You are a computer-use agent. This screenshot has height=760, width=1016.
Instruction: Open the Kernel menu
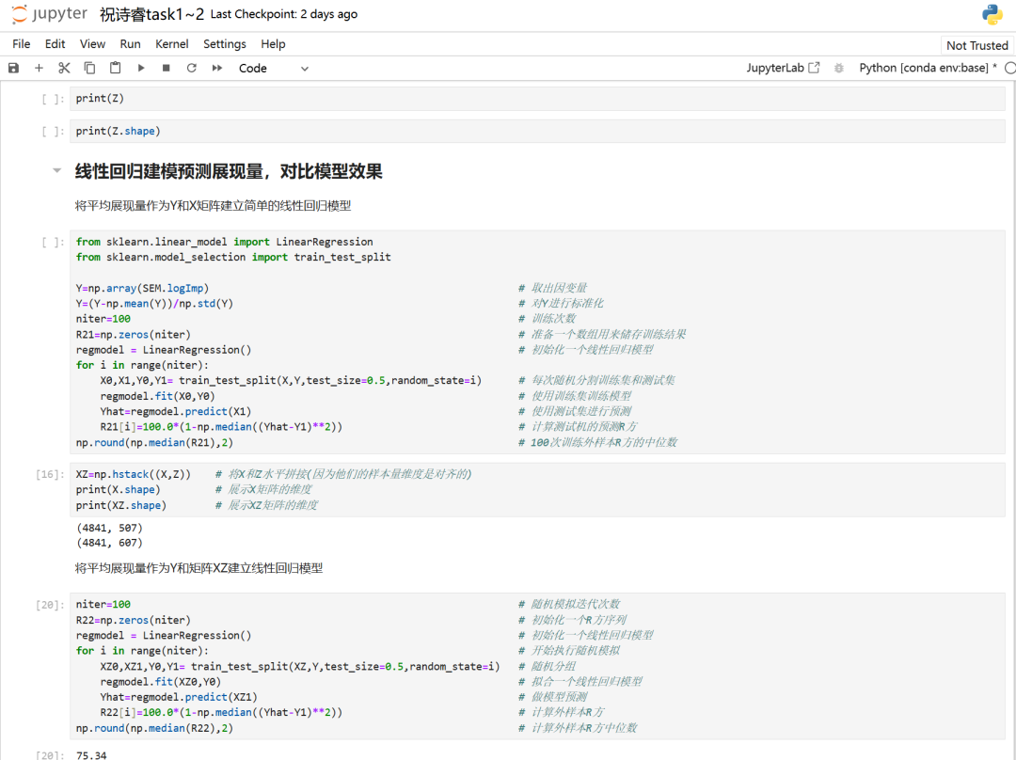tap(171, 44)
